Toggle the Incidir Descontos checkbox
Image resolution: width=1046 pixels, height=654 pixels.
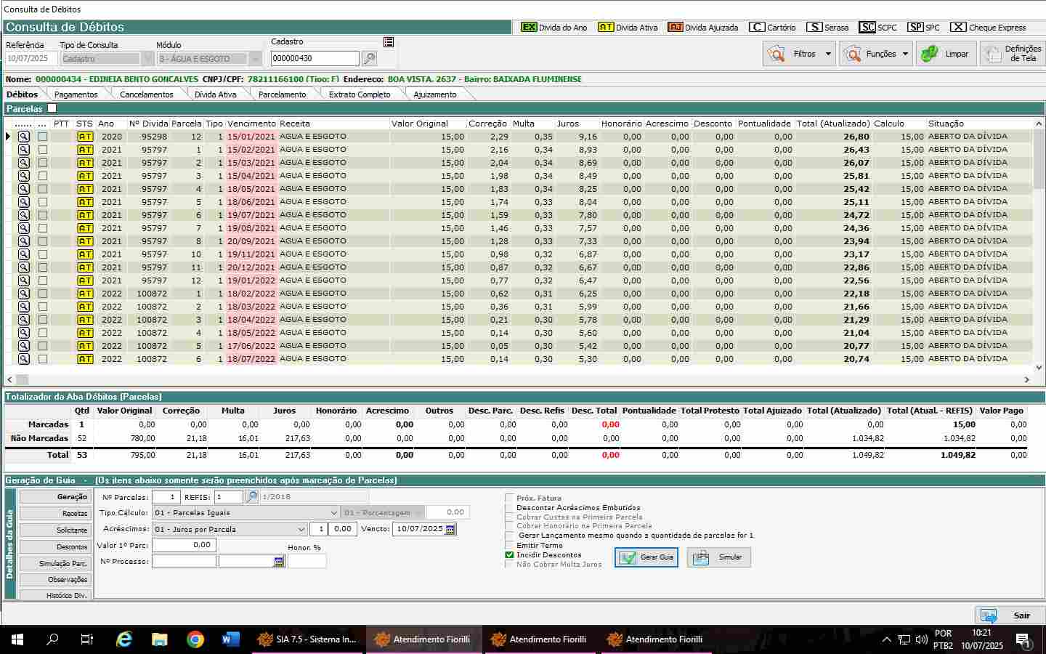[x=509, y=555]
